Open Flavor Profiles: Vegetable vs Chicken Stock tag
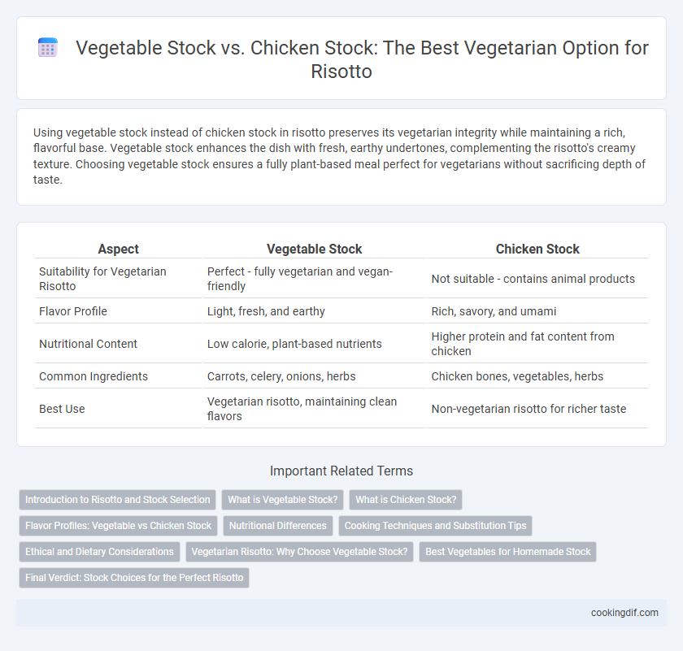683x651 pixels. click(118, 526)
